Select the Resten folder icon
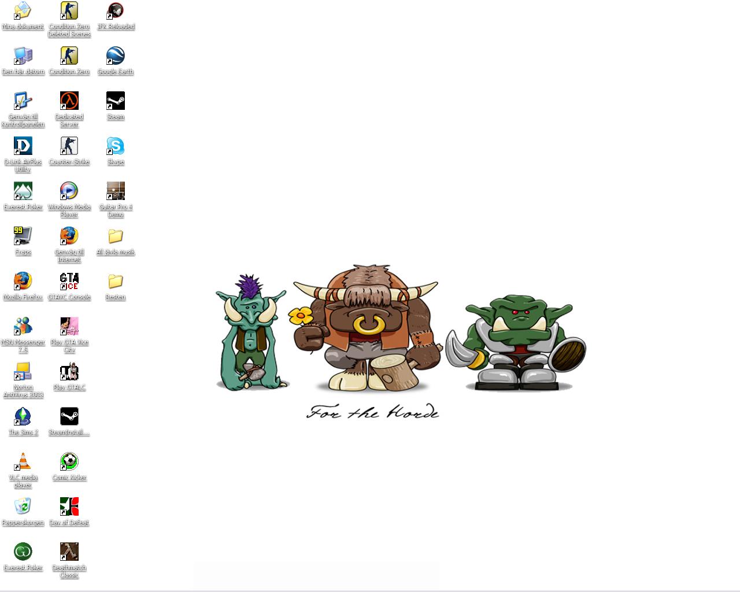 [x=116, y=281]
